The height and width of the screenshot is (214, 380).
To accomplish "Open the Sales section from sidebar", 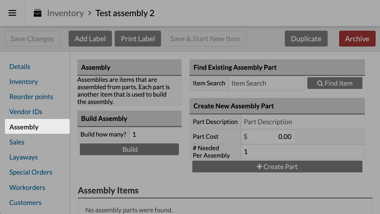I will click(17, 142).
